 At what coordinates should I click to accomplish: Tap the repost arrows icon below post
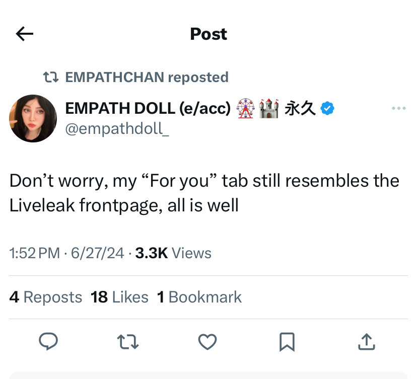(128, 342)
